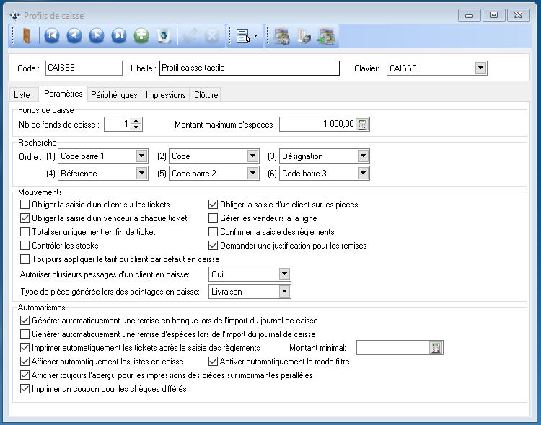Image resolution: width=541 pixels, height=425 pixels.
Task: Open search order (6) Code barre 3 dropdown
Action: (363, 174)
